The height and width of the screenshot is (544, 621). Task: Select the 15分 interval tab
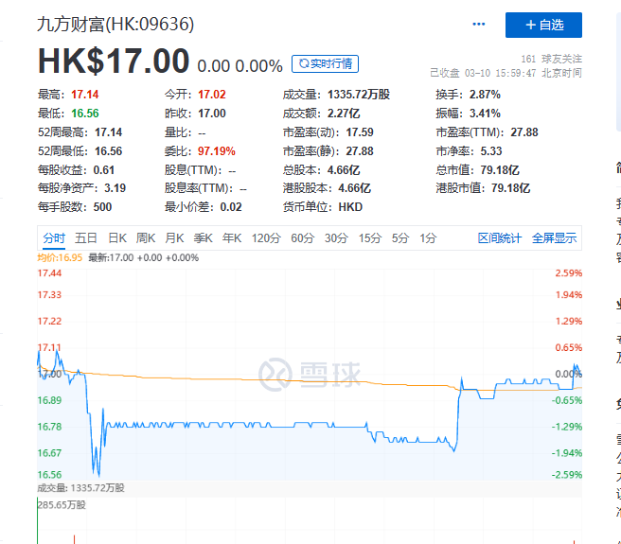(370, 238)
